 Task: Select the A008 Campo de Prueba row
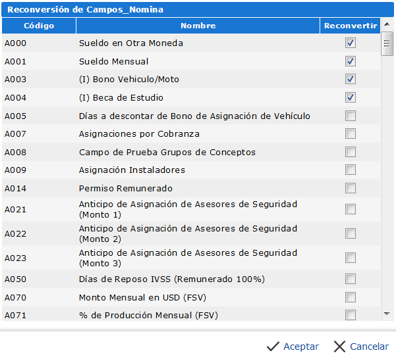pyautogui.click(x=167, y=153)
